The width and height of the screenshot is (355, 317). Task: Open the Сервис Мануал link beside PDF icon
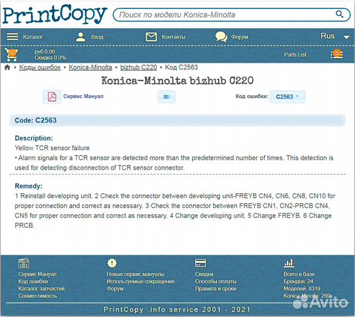(x=83, y=96)
